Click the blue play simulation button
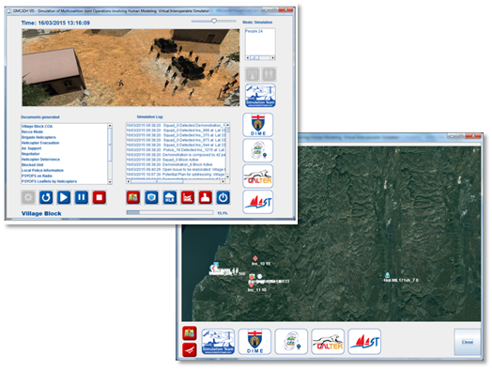 (x=64, y=197)
